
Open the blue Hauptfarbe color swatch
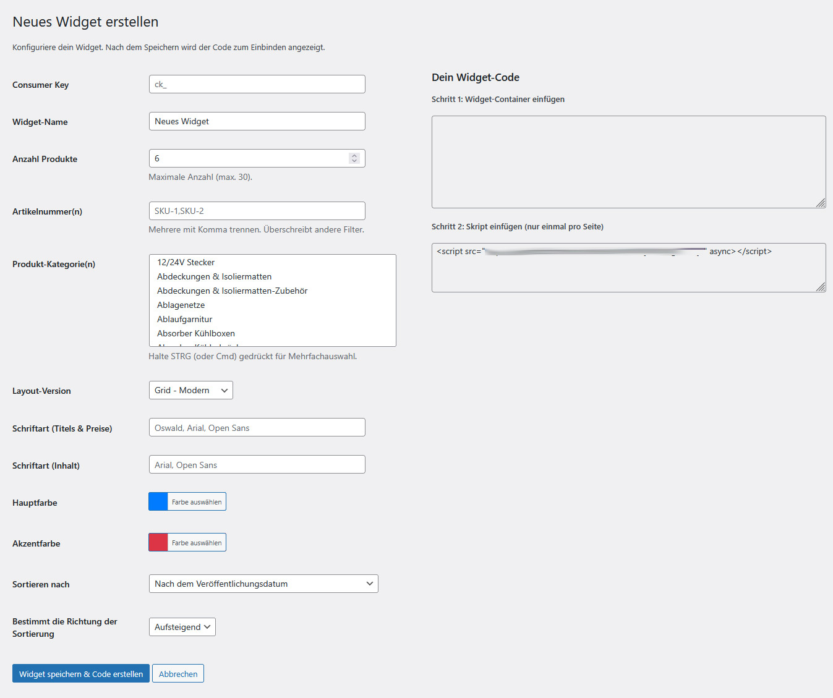[158, 501]
